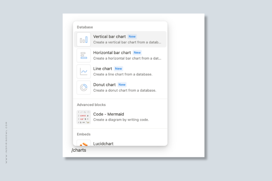Click the New badge beside Horizontal bar chart
The height and width of the screenshot is (181, 272).
[x=137, y=52]
